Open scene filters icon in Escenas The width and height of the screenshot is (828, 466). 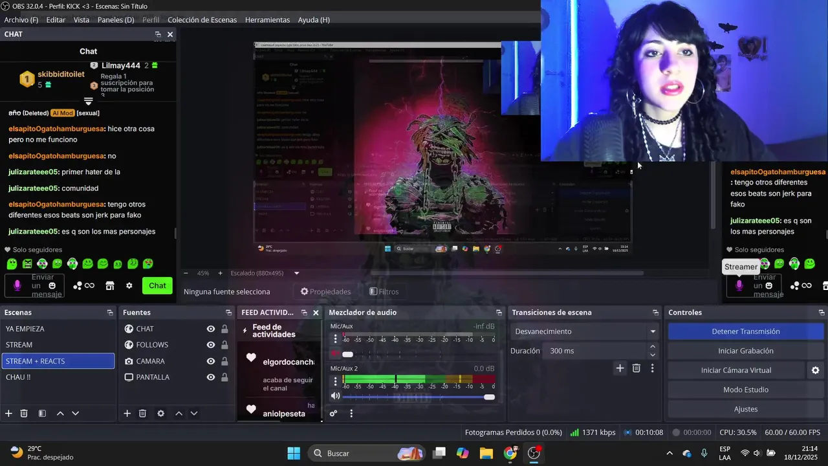click(x=42, y=414)
